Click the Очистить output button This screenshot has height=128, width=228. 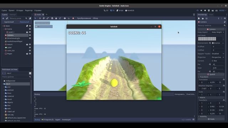point(190,94)
